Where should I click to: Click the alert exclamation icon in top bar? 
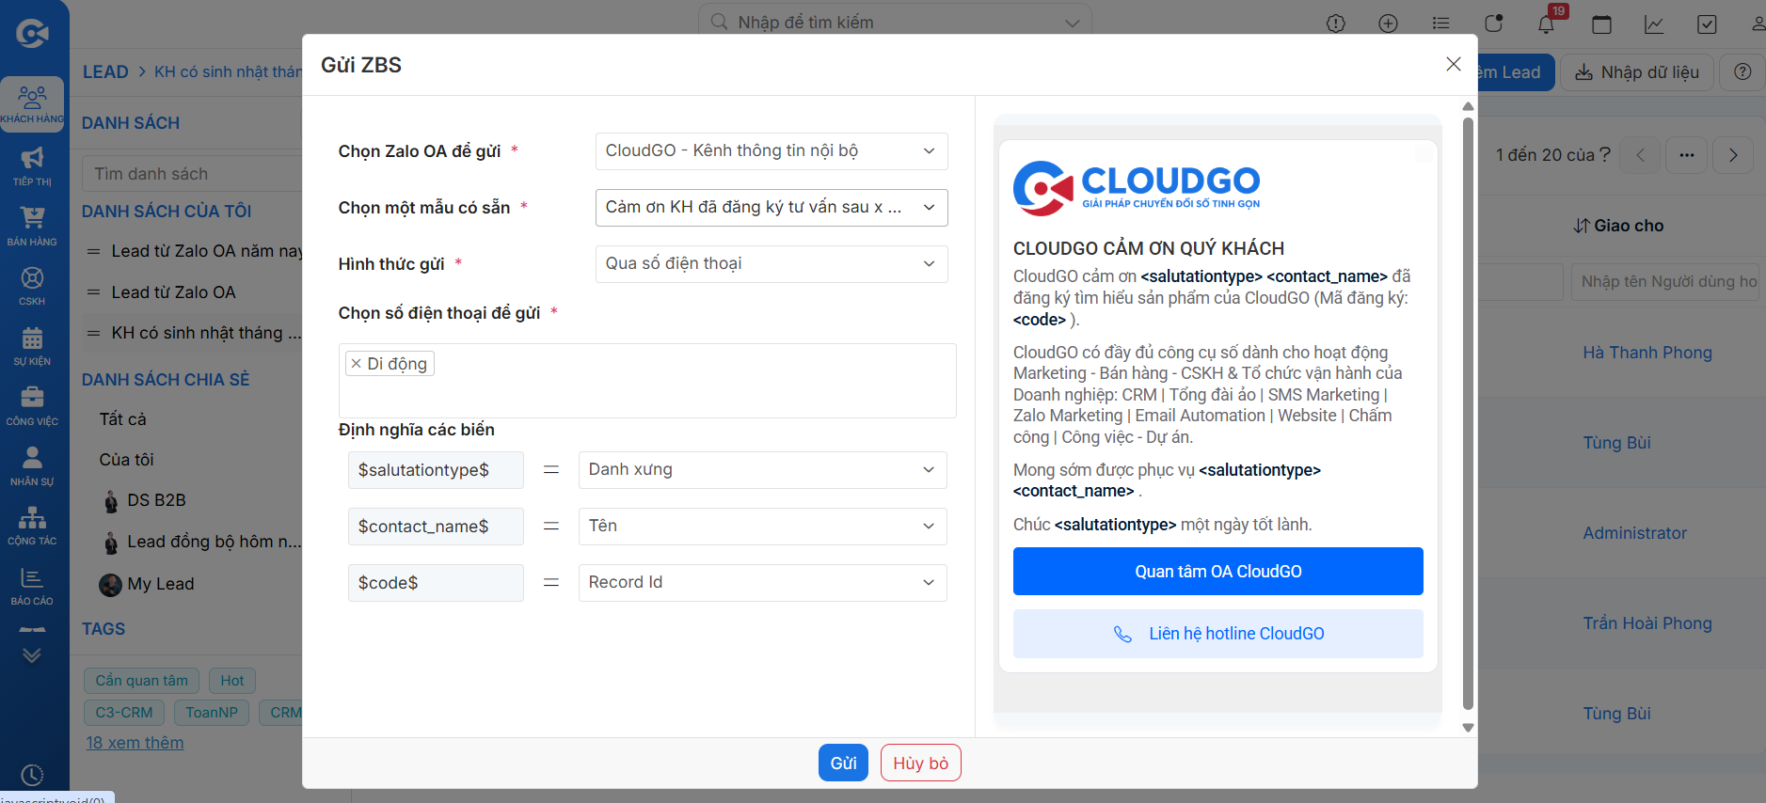[x=1336, y=24]
